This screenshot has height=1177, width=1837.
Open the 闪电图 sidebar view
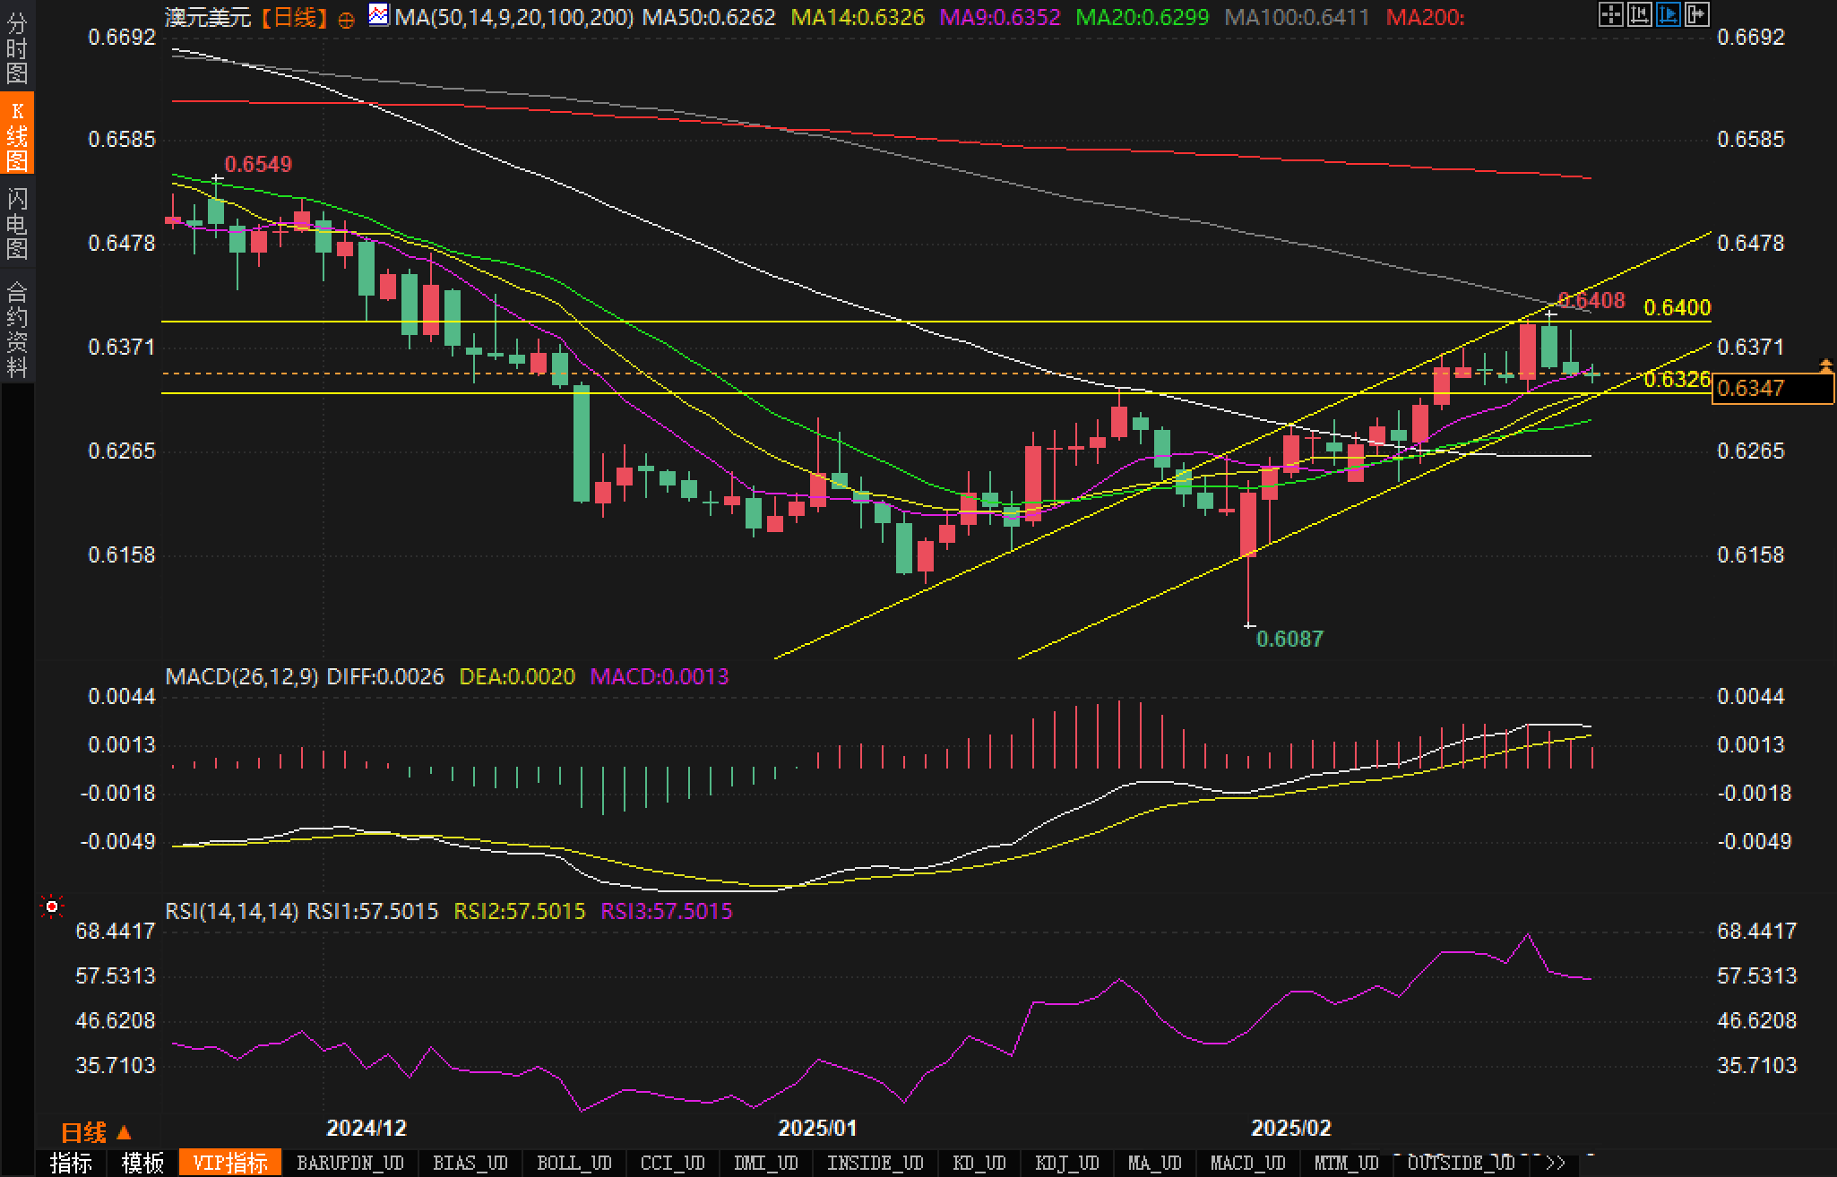click(x=17, y=222)
